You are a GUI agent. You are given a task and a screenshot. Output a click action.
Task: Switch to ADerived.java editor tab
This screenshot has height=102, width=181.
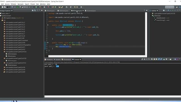63,11
